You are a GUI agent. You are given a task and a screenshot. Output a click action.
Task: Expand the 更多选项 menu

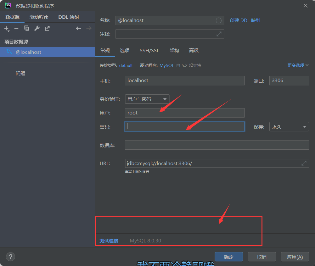(x=298, y=65)
